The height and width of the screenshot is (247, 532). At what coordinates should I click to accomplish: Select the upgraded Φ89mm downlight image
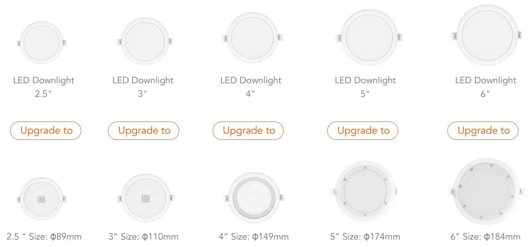(x=42, y=199)
